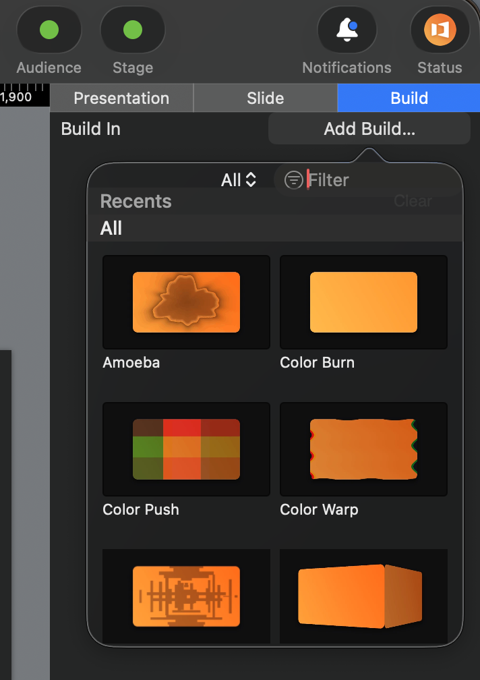The width and height of the screenshot is (480, 680).
Task: Choose the Color Burn build thumbnail
Action: point(363,302)
